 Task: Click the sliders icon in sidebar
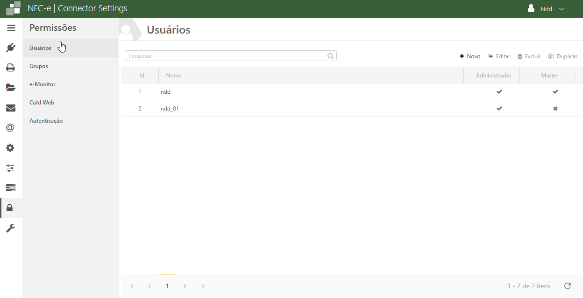11,168
